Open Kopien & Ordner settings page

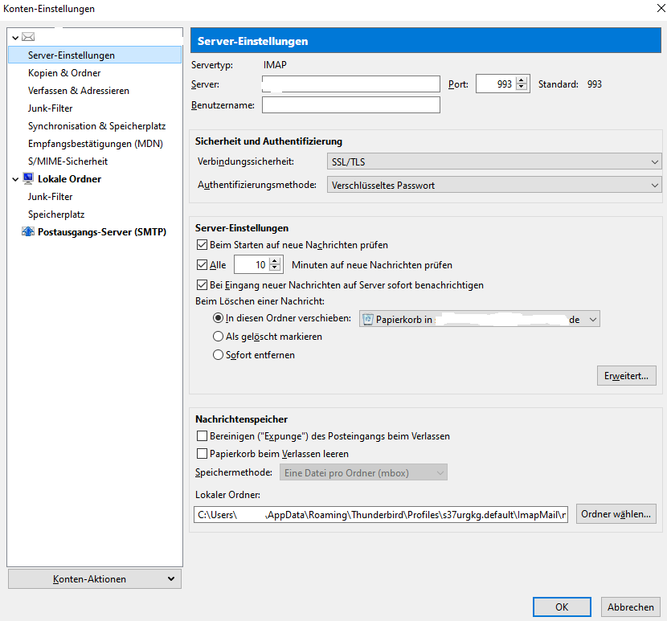[64, 73]
